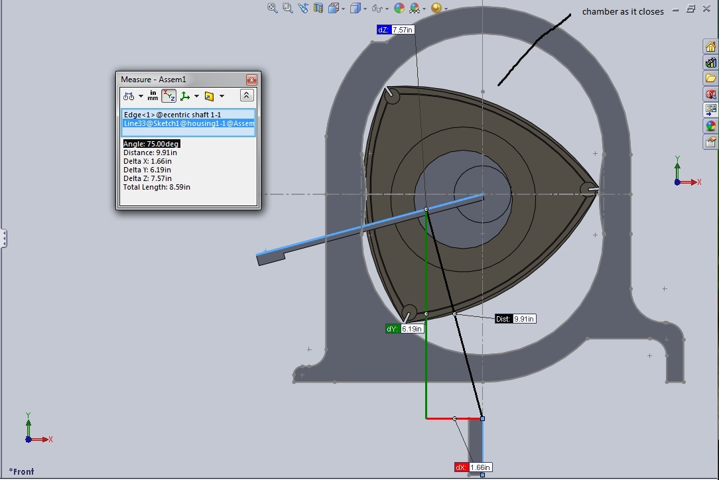719x480 pixels.
Task: Expand the View Orientation dropdown arrow
Action: click(x=344, y=9)
